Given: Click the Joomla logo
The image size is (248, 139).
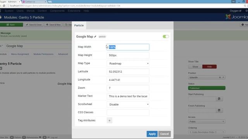Looking at the screenshot, I should pos(237,17).
